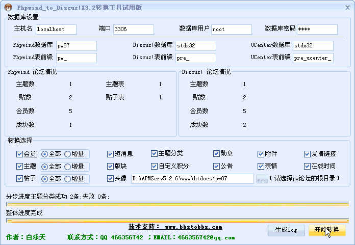
Task: Uncheck the 在线时间 option
Action: pyautogui.click(x=307, y=167)
